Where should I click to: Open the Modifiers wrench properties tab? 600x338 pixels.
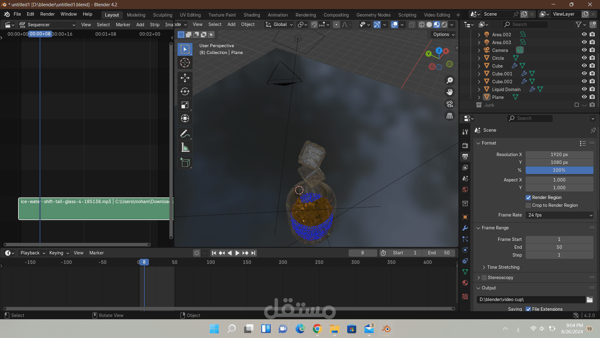465,228
